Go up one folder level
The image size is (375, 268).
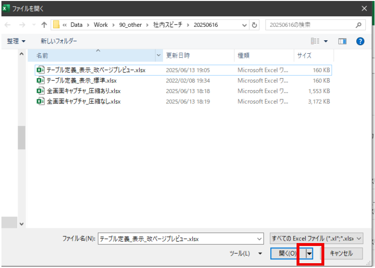[44, 25]
